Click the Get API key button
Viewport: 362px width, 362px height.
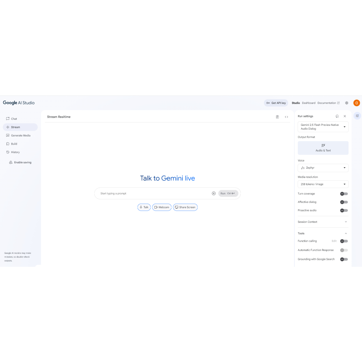point(276,103)
